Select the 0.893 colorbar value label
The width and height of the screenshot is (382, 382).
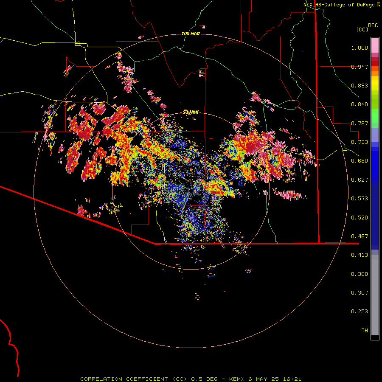tap(360, 85)
